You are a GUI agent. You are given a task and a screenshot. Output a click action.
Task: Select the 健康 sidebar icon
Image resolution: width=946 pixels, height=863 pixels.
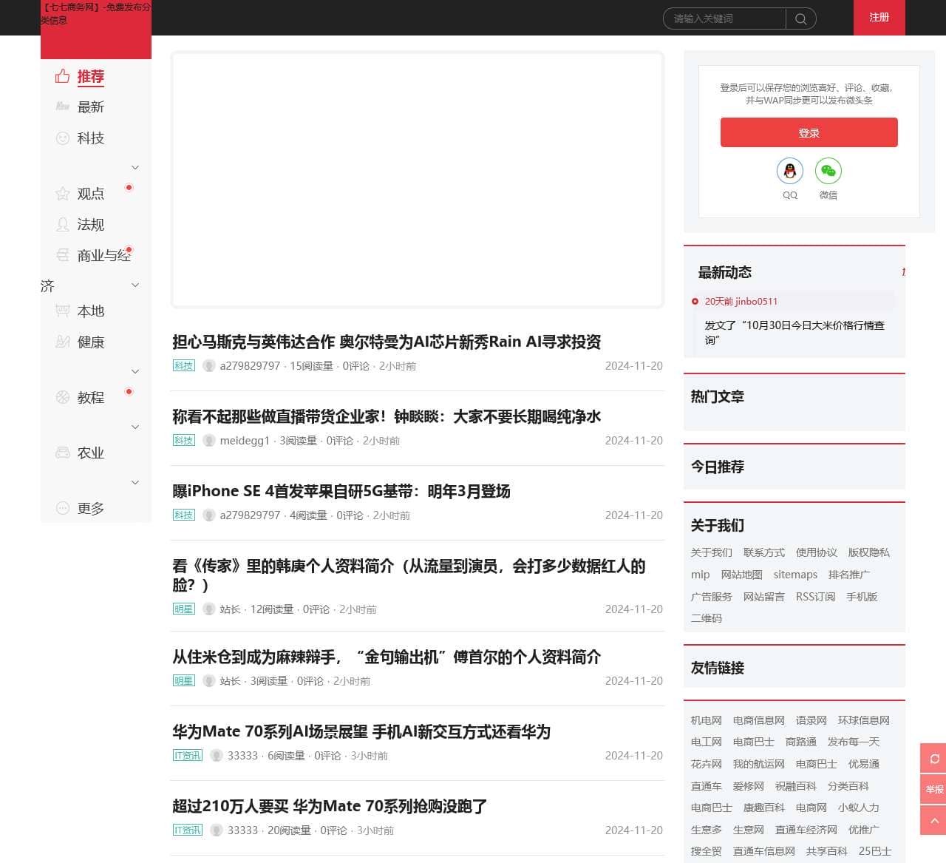click(x=62, y=342)
